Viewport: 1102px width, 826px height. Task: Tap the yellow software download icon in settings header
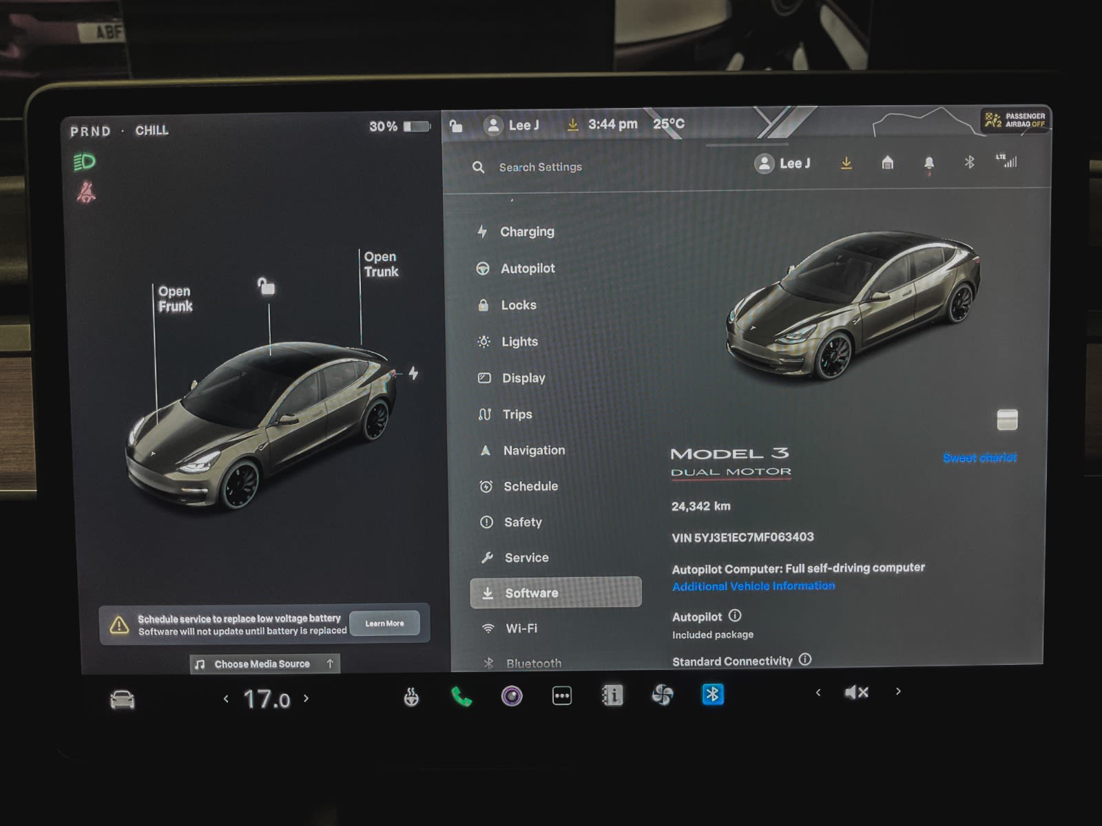click(x=846, y=163)
